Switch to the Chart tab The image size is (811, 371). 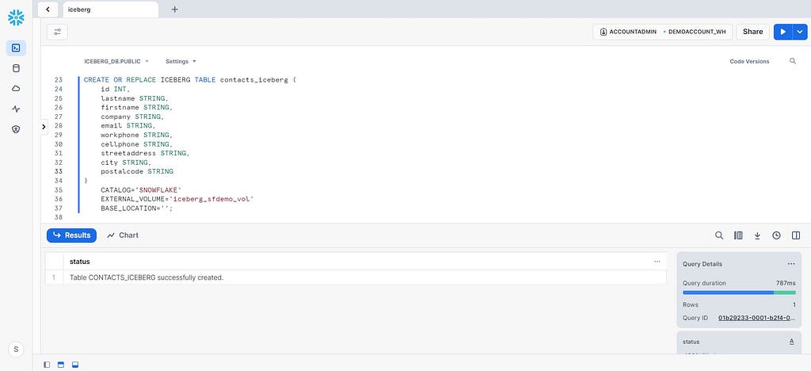(x=123, y=235)
